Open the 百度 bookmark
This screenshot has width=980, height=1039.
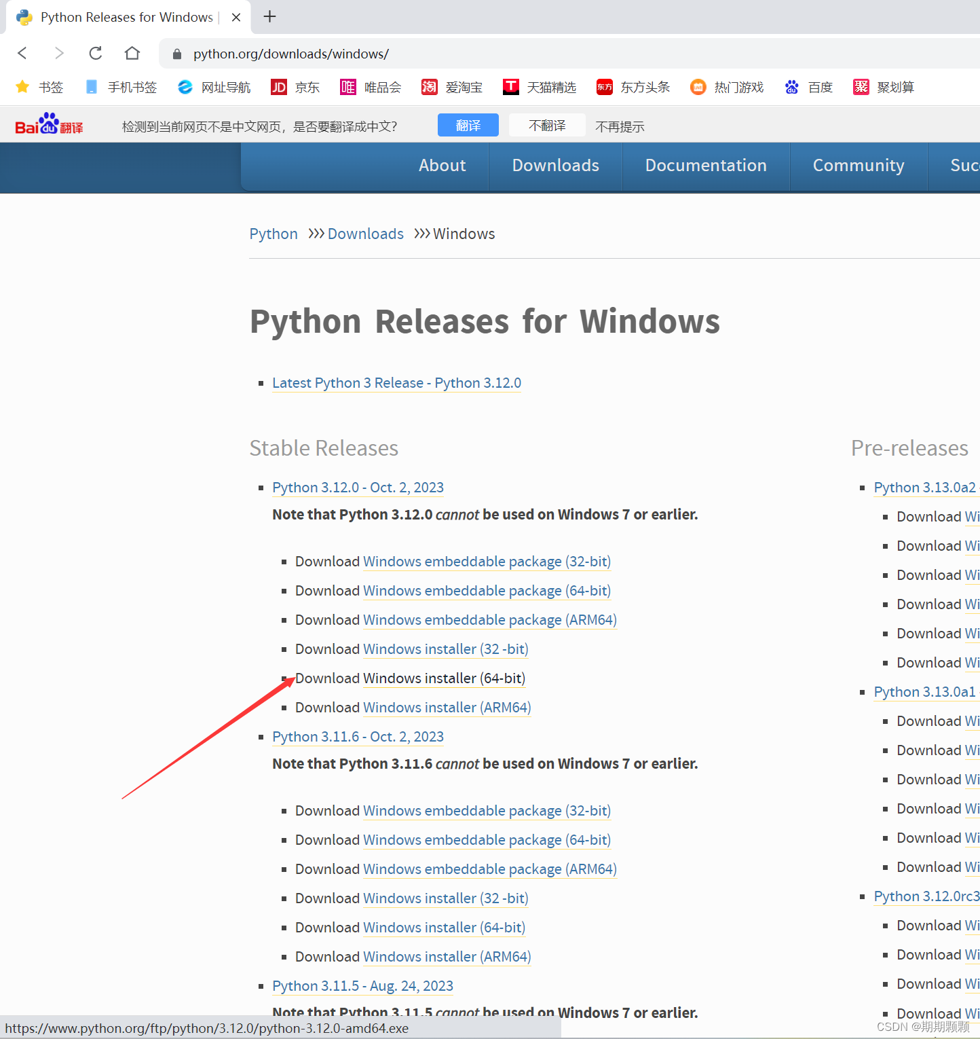(x=808, y=87)
